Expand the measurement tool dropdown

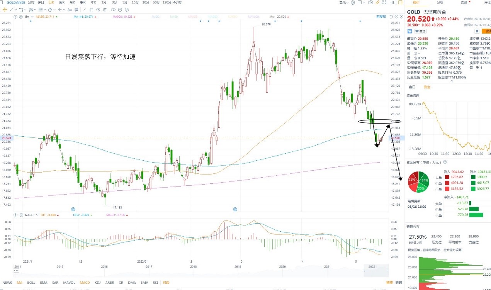(54, 10)
